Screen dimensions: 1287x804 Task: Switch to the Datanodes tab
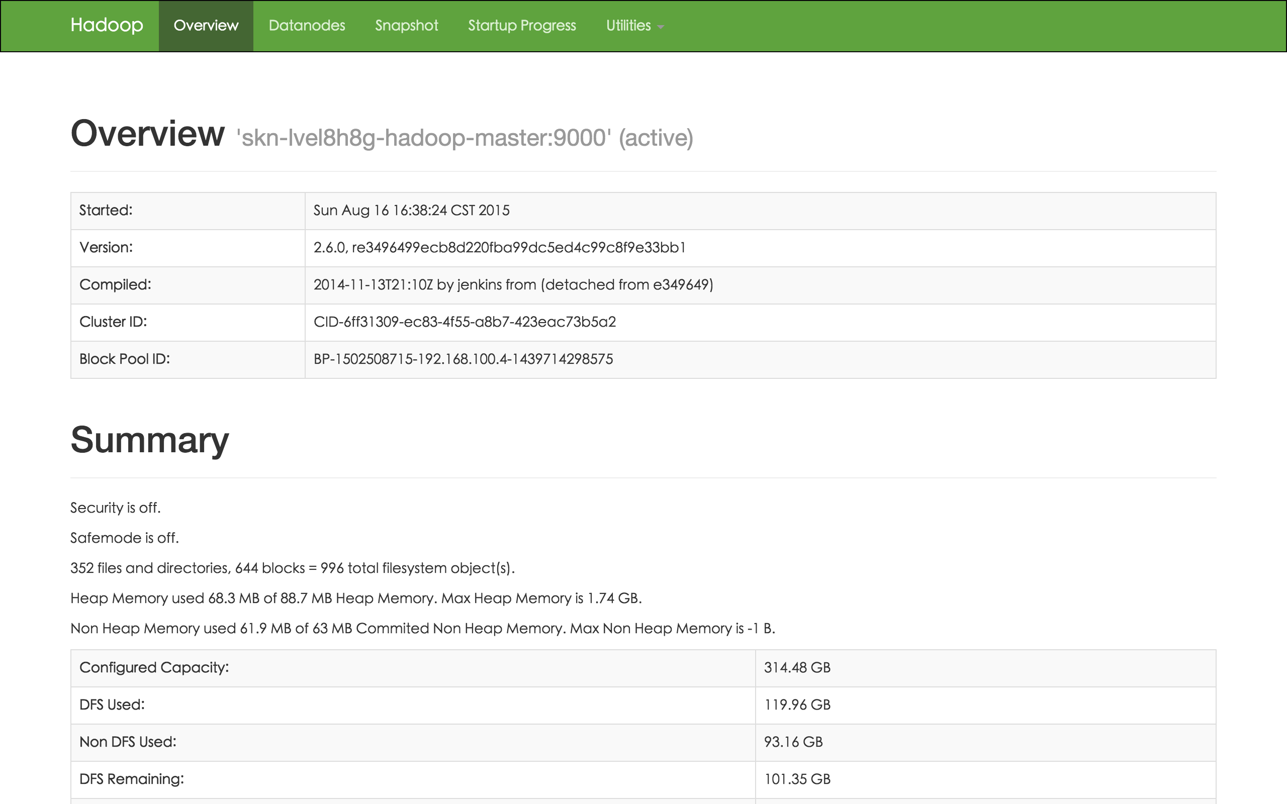click(x=307, y=26)
